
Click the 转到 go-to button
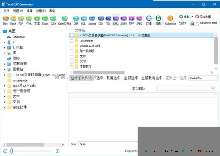[x=186, y=17]
